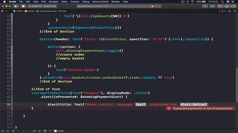Select the iCoffee scheme in toolbar
This screenshot has height=133, width=238.
[x=34, y=6]
